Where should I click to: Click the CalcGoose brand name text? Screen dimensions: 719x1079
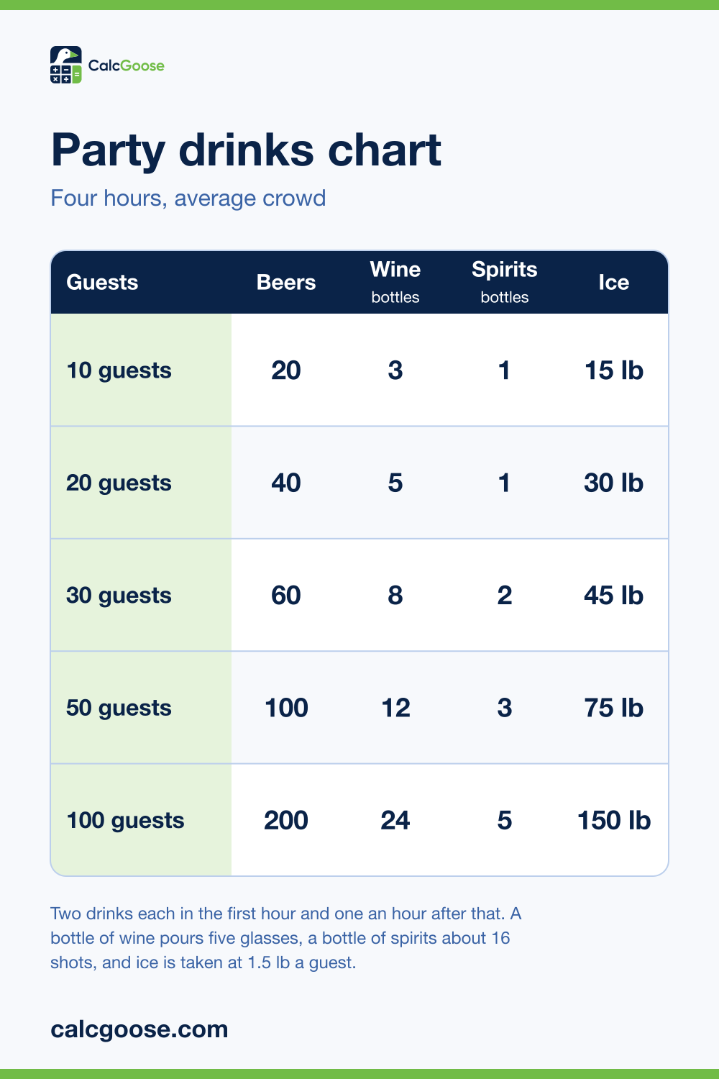tap(126, 65)
